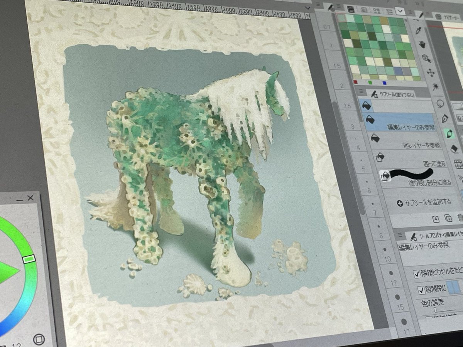Viewport: 463px width, 347px height.
Task: Choose 編集レイヤーのみ参照 sub tool
Action: pos(399,122)
